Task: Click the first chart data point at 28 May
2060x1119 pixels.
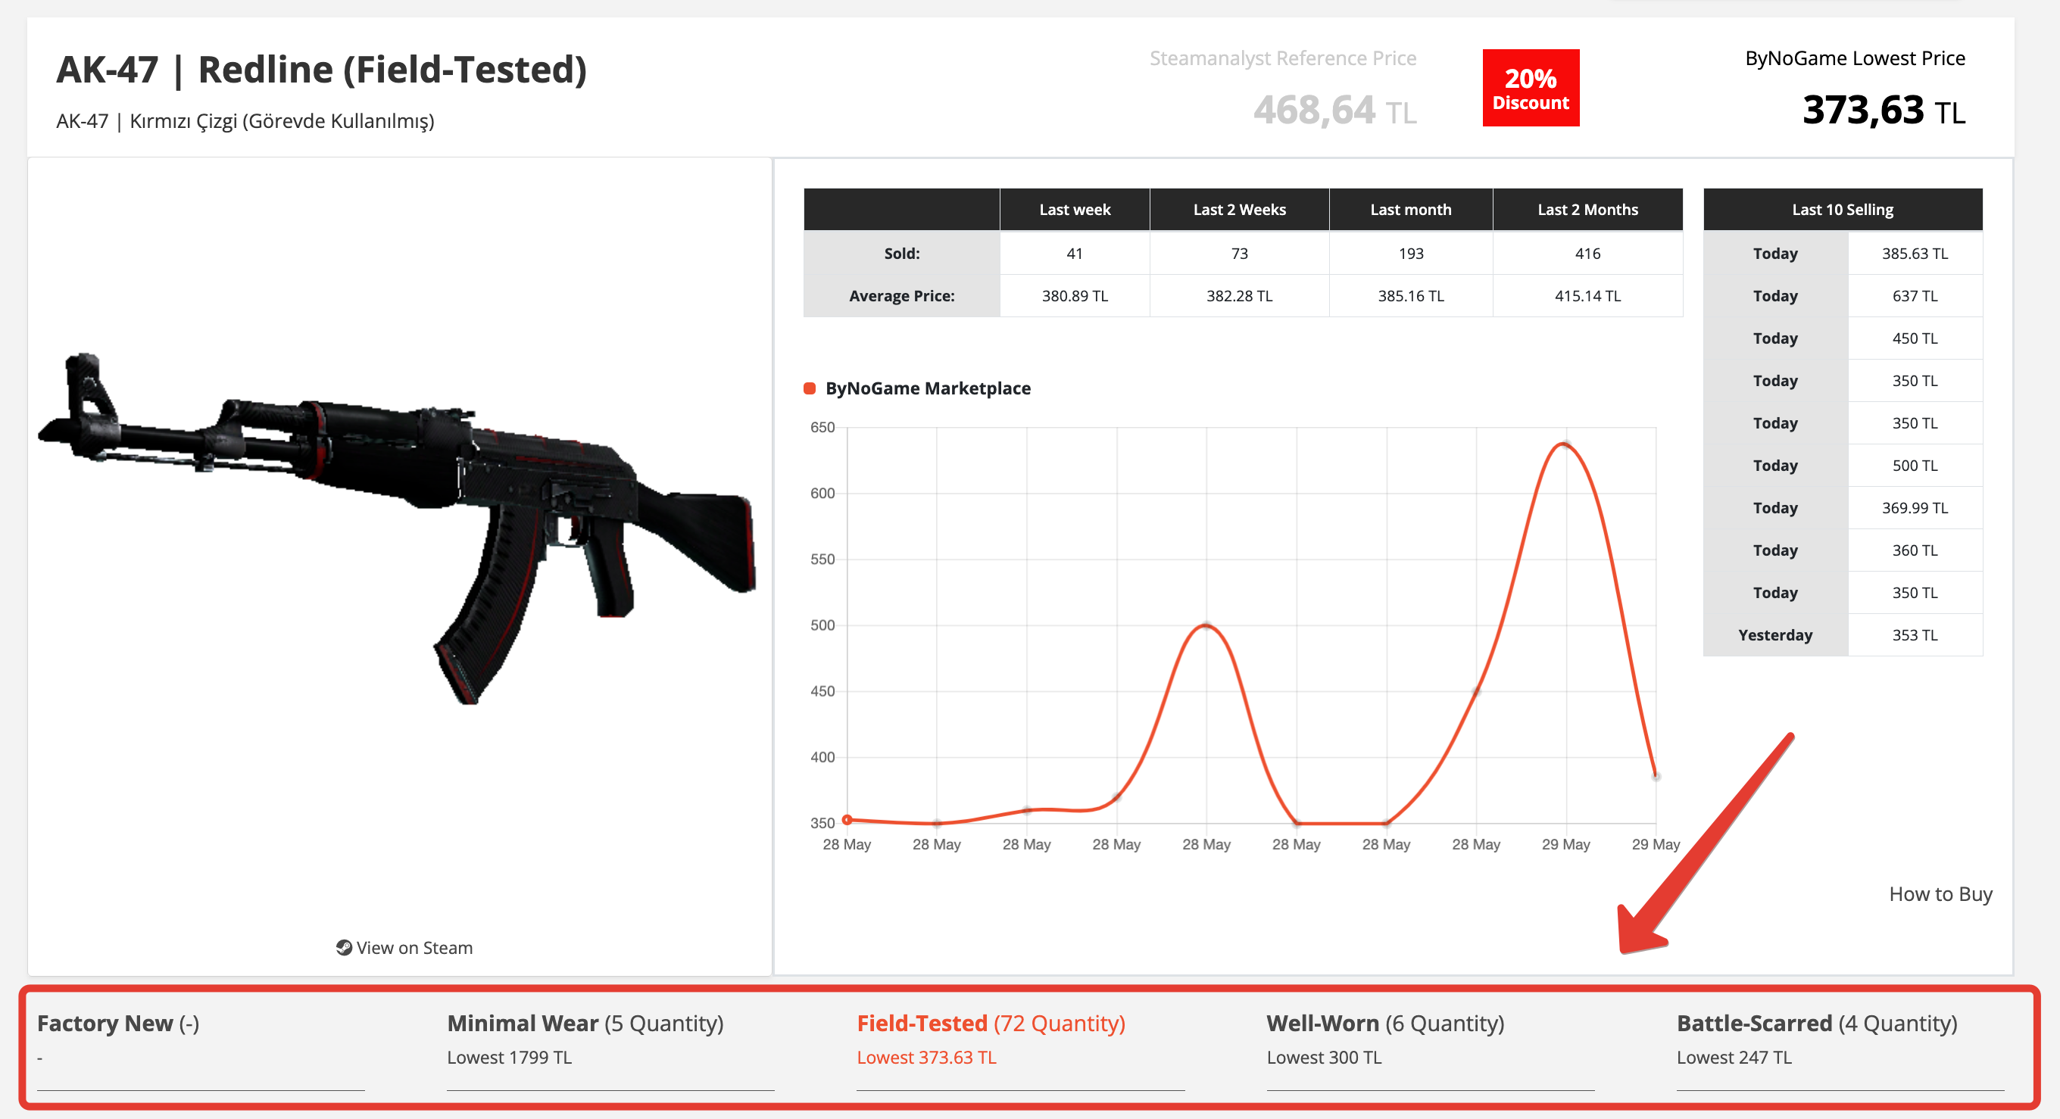Action: [x=847, y=819]
